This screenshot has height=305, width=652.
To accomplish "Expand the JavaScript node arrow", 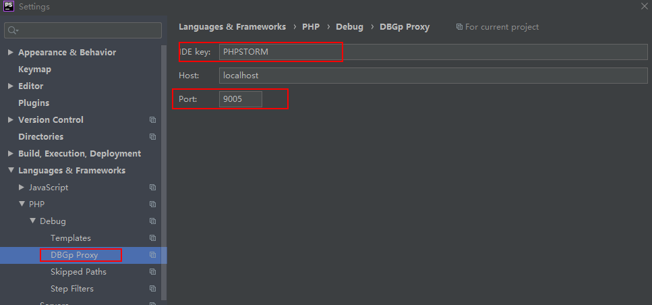I will pos(22,187).
